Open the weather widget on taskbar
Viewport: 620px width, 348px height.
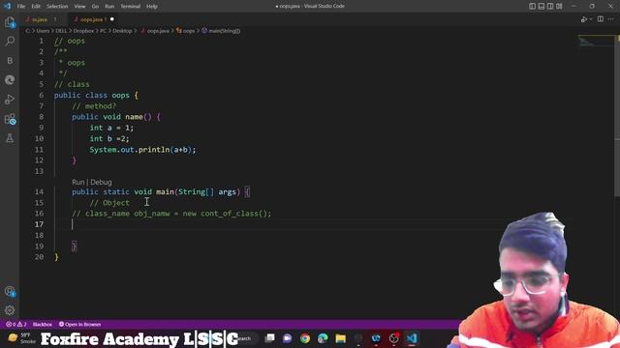click(21, 338)
